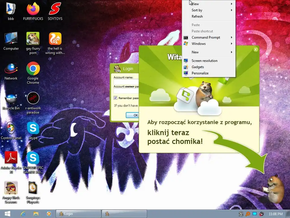Screen dimensions: 290x218
Task: Select the Souptoys Playsets icon
Action: pyautogui.click(x=33, y=192)
